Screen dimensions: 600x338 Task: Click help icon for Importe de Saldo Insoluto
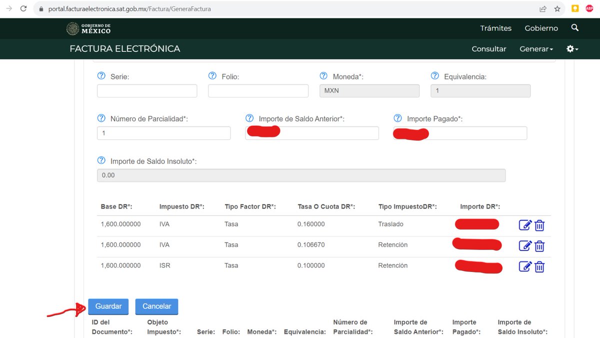[x=101, y=160]
